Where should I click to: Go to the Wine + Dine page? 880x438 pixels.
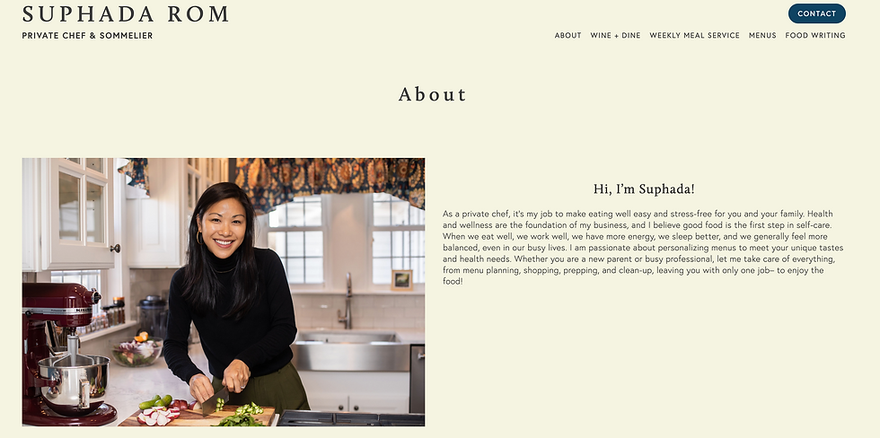[615, 35]
